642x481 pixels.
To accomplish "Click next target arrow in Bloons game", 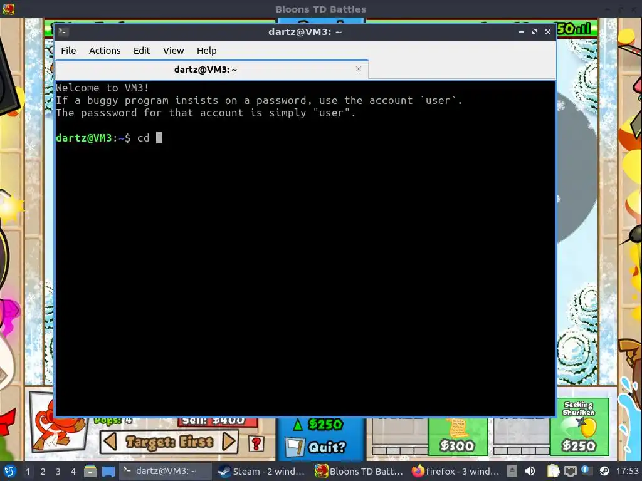I will [x=228, y=442].
